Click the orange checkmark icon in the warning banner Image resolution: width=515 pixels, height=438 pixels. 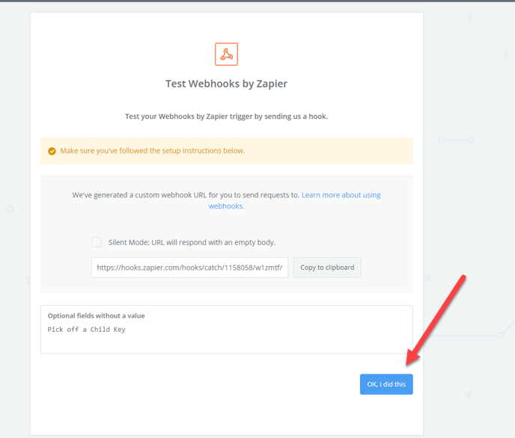52,151
